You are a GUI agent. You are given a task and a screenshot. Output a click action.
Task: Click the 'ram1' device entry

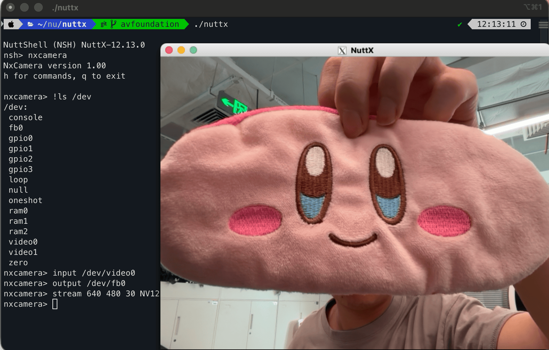pos(18,221)
